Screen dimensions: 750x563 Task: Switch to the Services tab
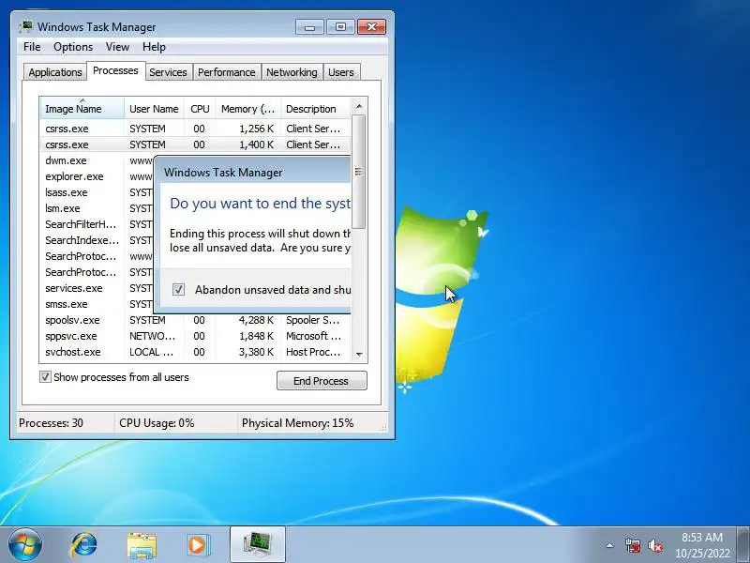click(169, 72)
